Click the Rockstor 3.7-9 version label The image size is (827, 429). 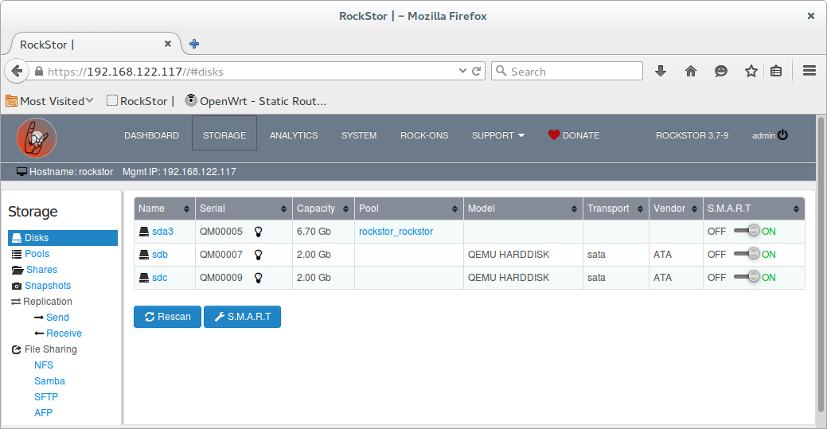point(692,135)
